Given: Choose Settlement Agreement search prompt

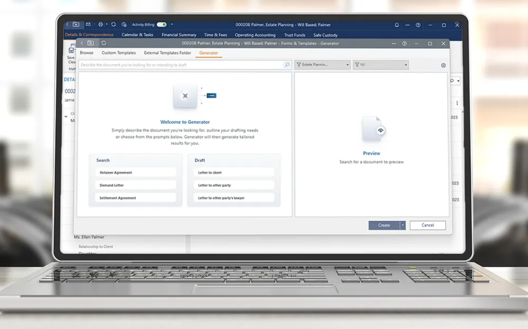Looking at the screenshot, I should 136,198.
